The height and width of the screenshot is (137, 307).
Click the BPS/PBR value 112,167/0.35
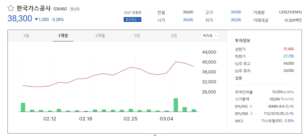(x=274, y=113)
